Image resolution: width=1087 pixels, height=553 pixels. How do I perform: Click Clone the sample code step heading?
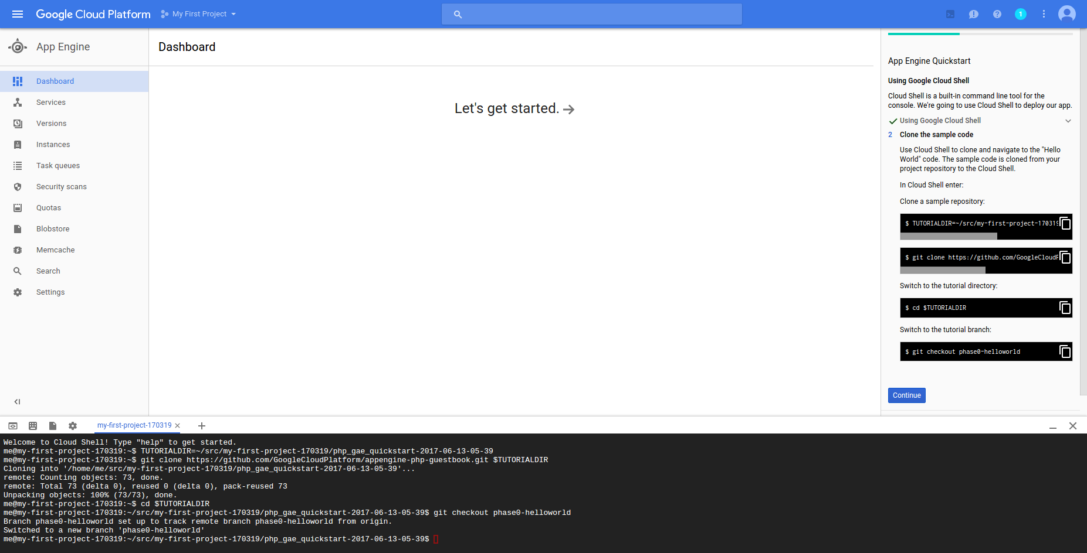tap(936, 135)
